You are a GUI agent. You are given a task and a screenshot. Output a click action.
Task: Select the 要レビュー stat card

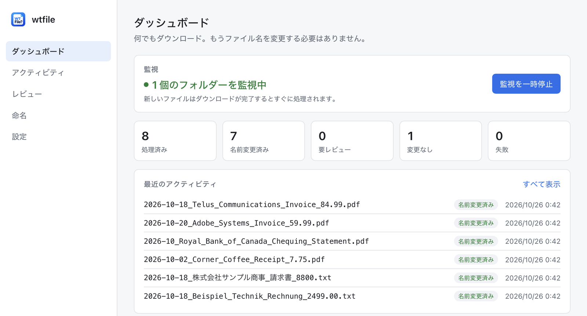click(352, 141)
